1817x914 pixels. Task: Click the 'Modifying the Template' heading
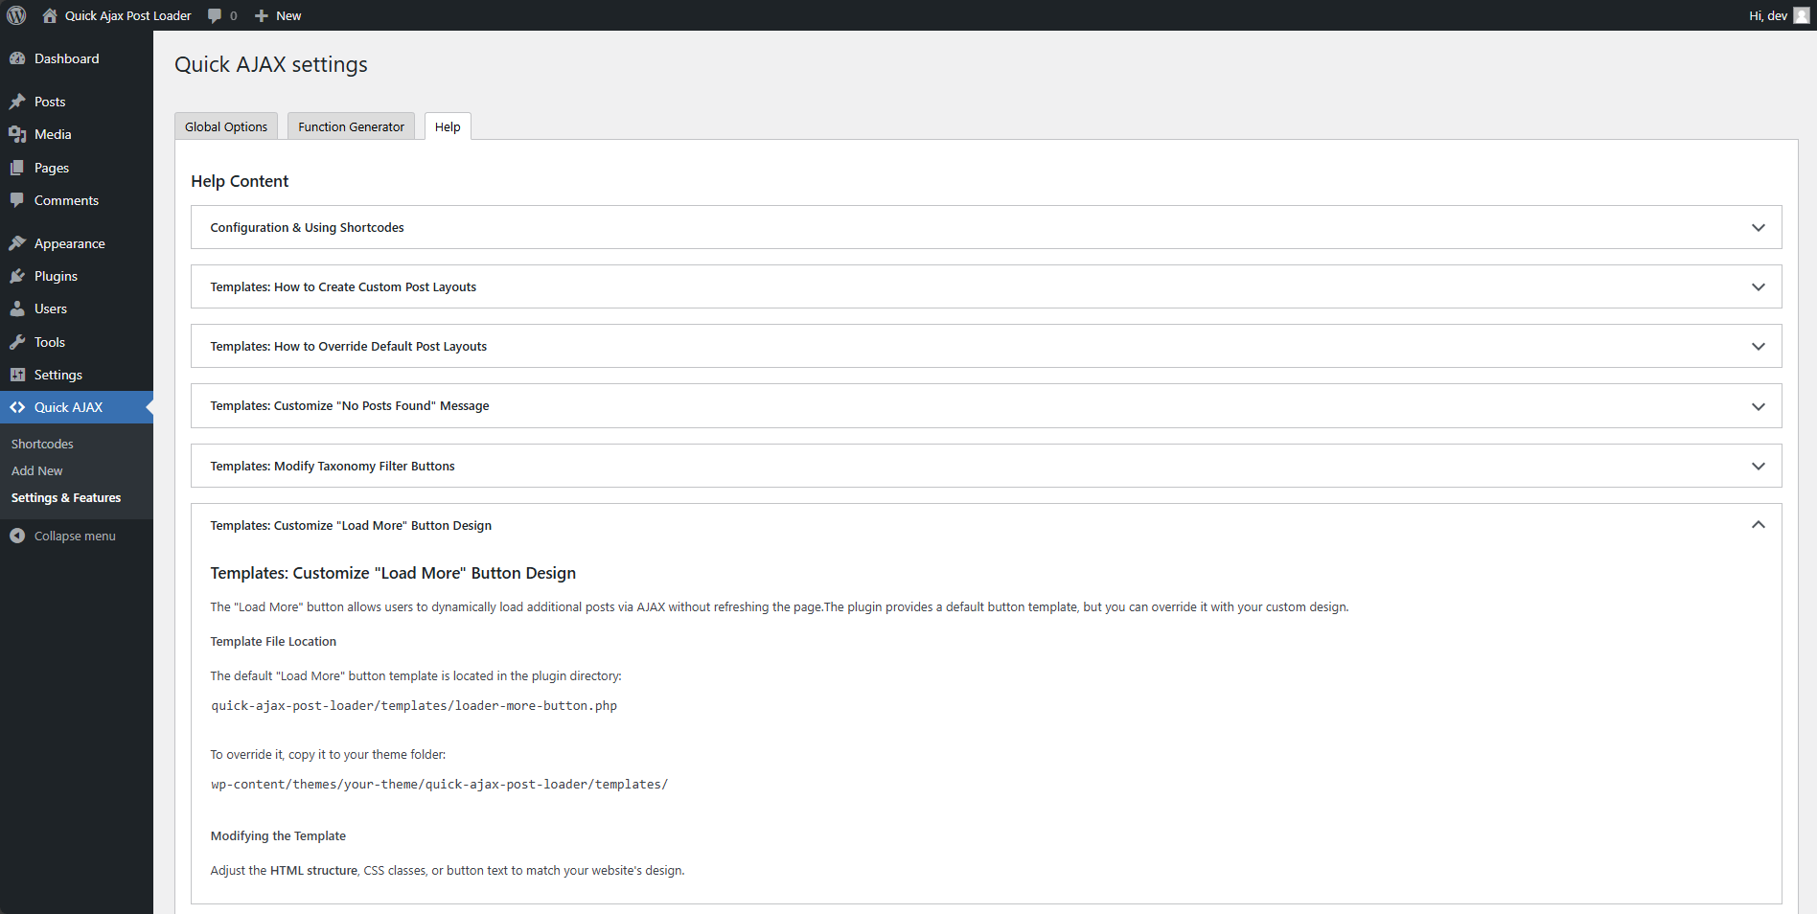278,836
